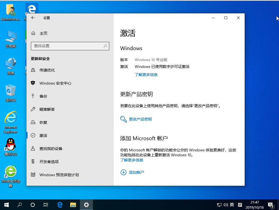
Task: Open the notification center in the taskbar
Action: [271, 205]
